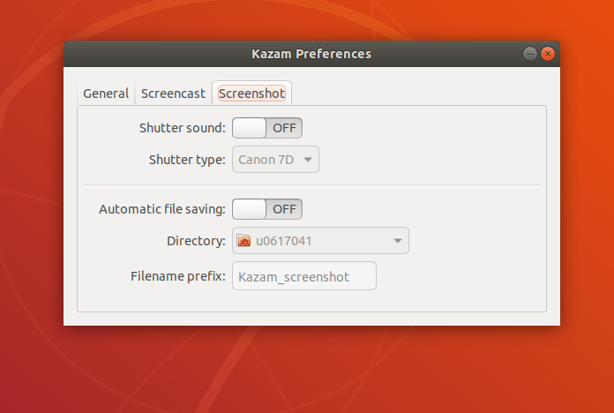This screenshot has width=614, height=413.
Task: Focus the Filename prefix input field
Action: coord(304,276)
